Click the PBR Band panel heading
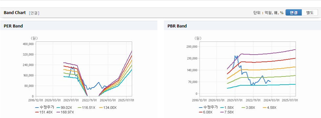The width and height of the screenshot is (321, 118). click(x=177, y=26)
